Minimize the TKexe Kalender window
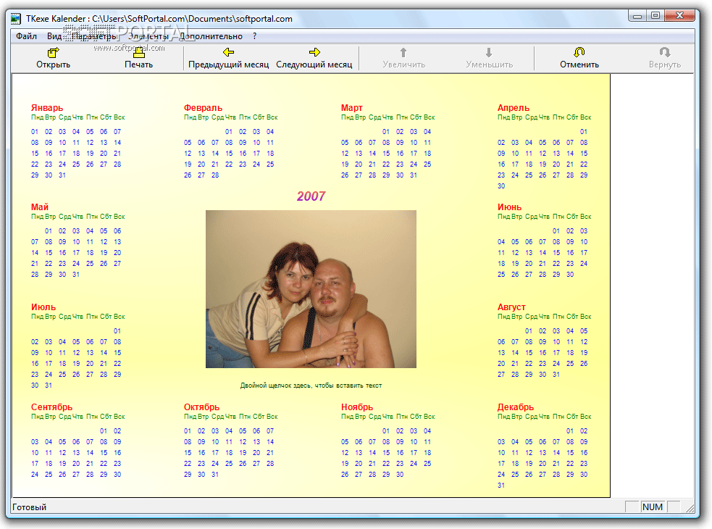Image resolution: width=712 pixels, height=529 pixels. click(x=638, y=15)
